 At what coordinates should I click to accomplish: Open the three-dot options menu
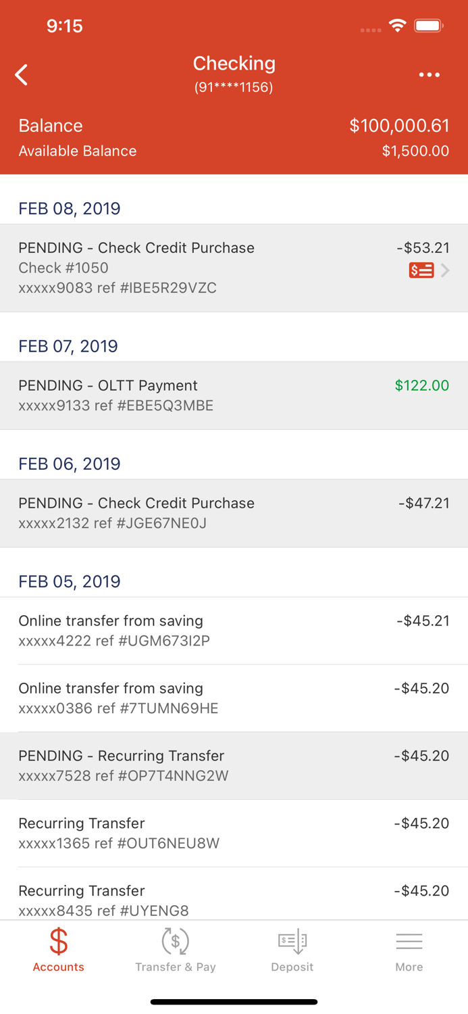tap(429, 75)
